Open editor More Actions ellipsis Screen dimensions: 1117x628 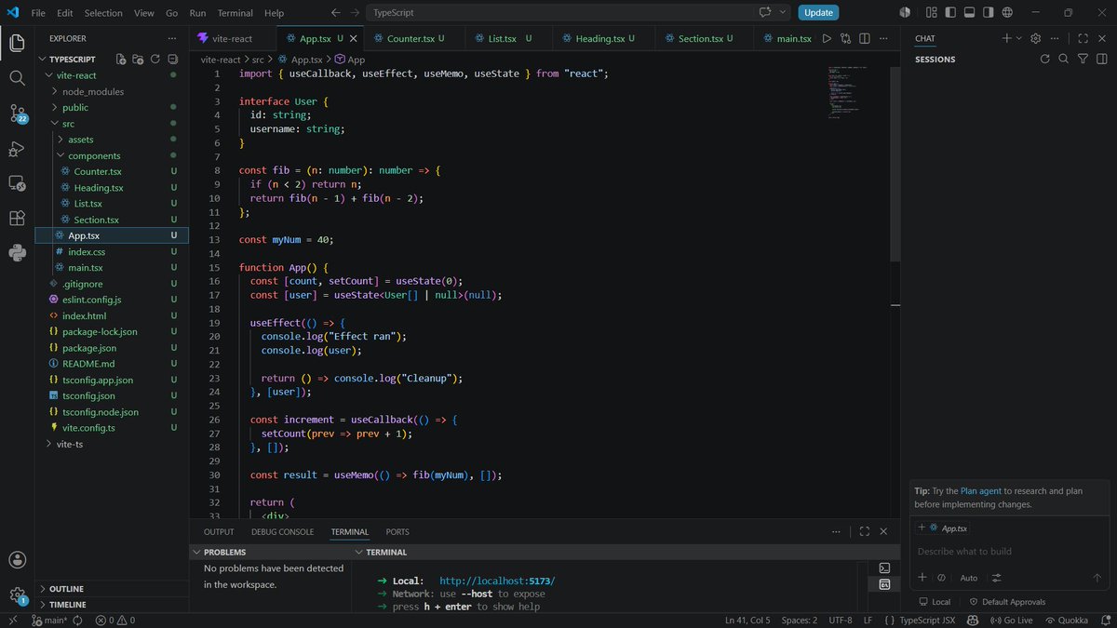[x=883, y=39]
